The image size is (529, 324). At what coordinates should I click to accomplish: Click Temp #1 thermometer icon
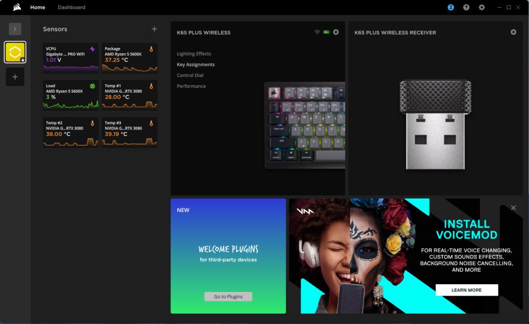point(151,86)
